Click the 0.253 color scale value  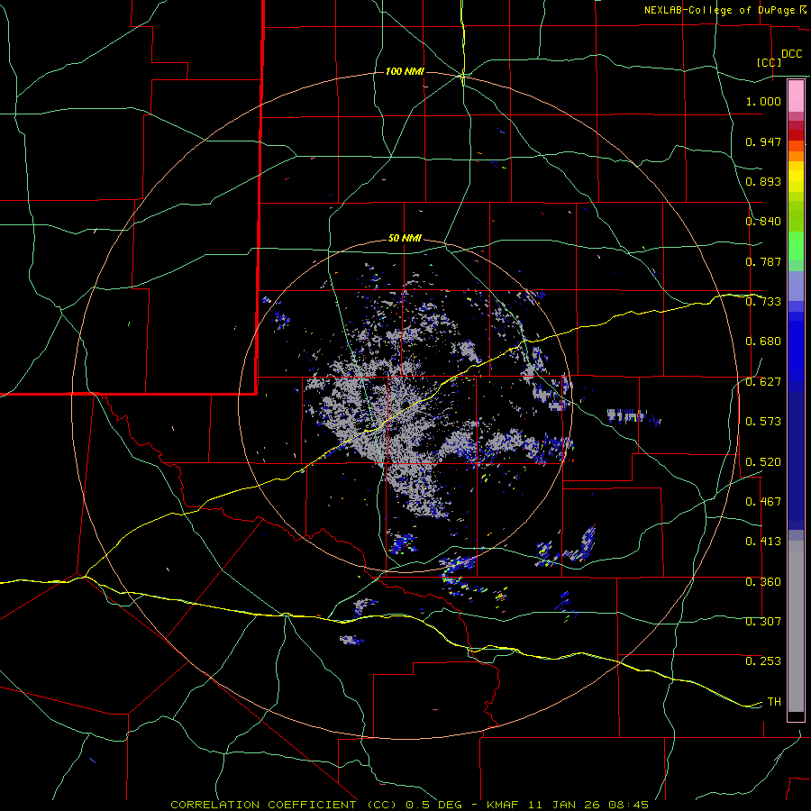763,661
